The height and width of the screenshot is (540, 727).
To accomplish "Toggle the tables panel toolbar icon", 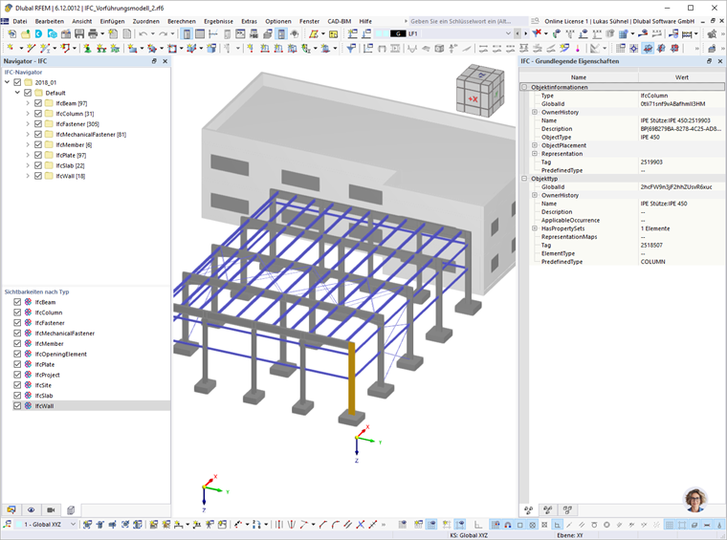I will click(x=200, y=33).
